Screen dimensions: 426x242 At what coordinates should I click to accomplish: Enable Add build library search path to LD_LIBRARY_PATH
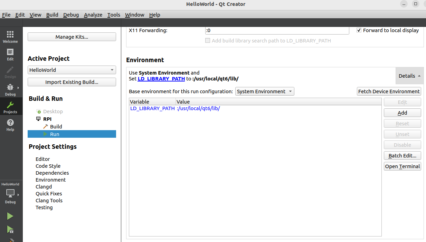(208, 40)
